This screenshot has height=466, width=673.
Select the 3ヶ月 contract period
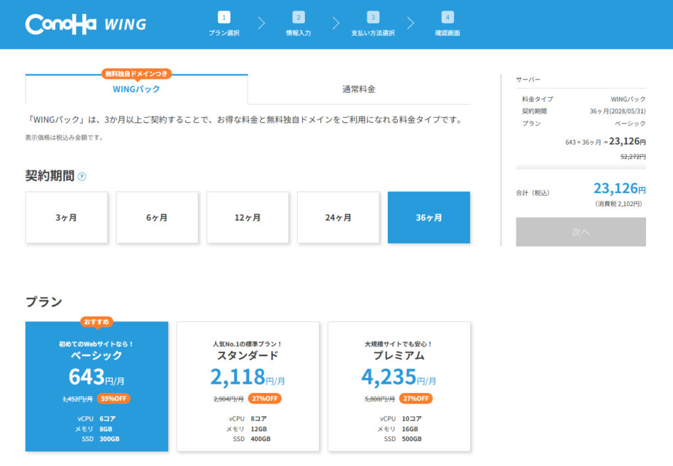click(x=66, y=218)
